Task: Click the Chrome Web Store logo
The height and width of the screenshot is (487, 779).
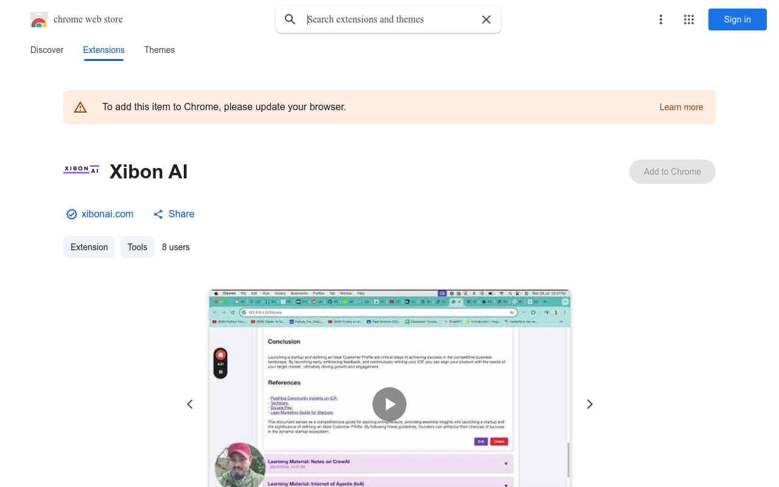Action: [x=39, y=19]
